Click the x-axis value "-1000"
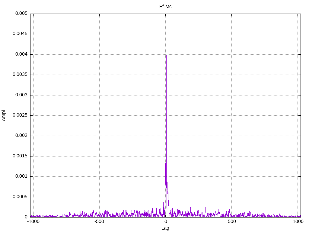The image size is (309, 232). (33, 221)
